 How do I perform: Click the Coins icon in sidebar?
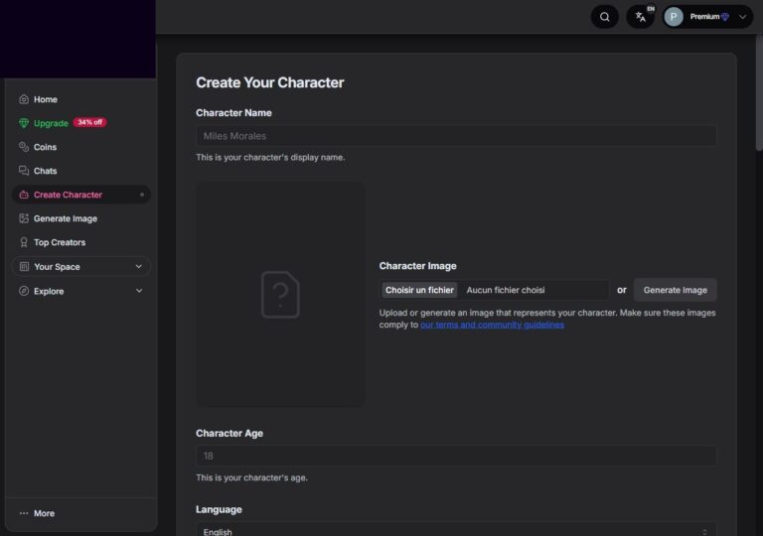click(x=24, y=147)
